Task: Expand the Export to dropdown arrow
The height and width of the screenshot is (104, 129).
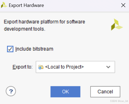Action: (x=108, y=67)
